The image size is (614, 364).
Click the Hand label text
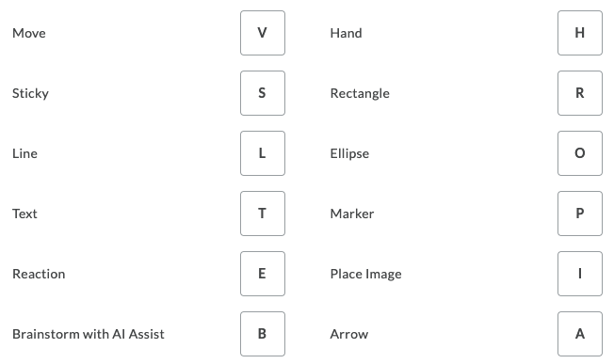point(347,33)
